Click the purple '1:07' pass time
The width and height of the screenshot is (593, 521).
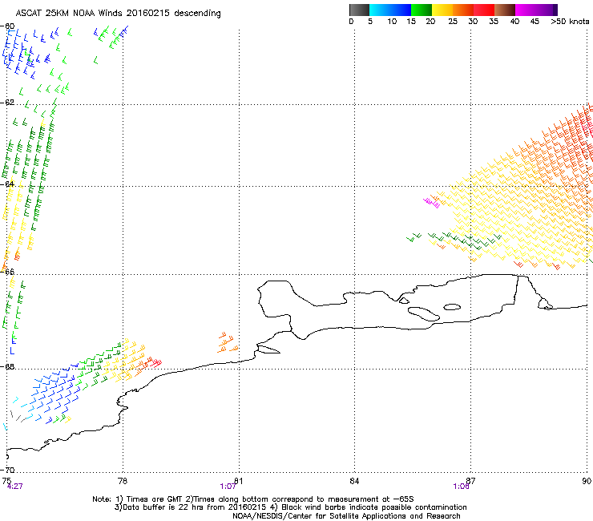(x=228, y=487)
